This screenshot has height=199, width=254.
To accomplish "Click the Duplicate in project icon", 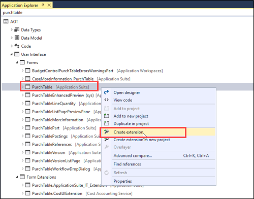I will click(x=106, y=123).
